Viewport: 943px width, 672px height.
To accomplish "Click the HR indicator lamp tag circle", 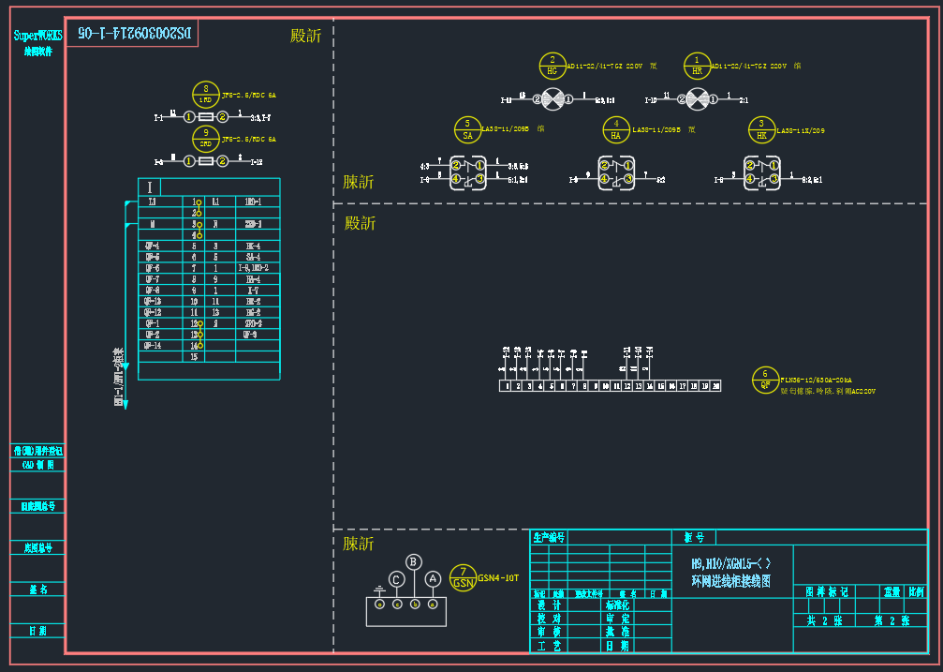I will 697,66.
